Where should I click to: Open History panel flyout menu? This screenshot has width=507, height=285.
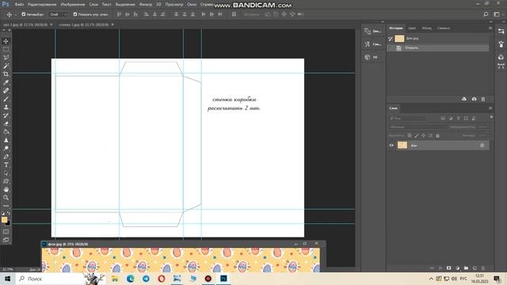490,28
